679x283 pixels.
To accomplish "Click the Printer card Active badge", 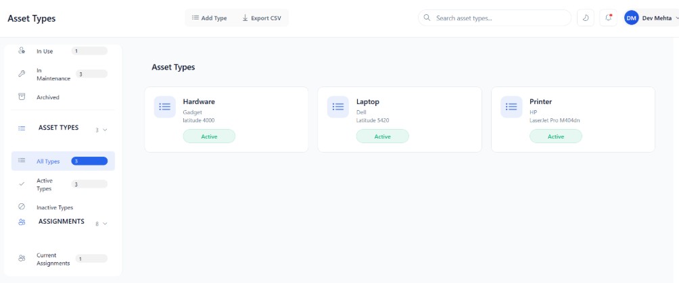I will pos(556,136).
